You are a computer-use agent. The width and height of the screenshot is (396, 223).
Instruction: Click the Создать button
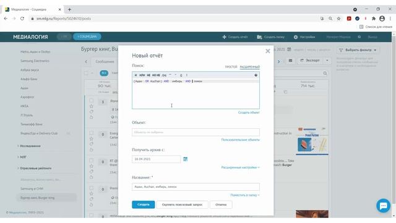coord(143,204)
